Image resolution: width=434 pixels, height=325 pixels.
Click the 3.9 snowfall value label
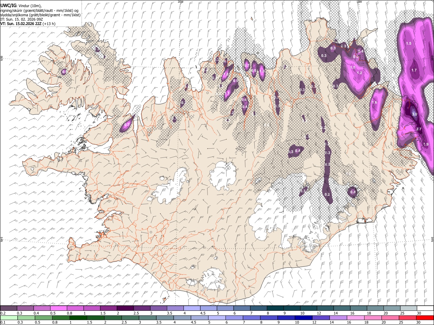point(414,114)
